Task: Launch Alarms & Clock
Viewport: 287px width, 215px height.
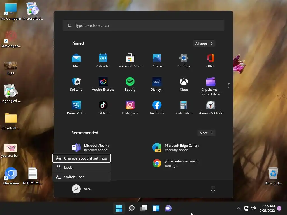Action: (211, 108)
